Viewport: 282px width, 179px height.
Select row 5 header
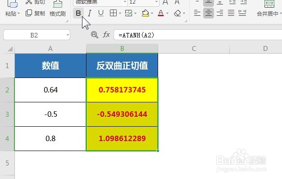click(x=7, y=163)
